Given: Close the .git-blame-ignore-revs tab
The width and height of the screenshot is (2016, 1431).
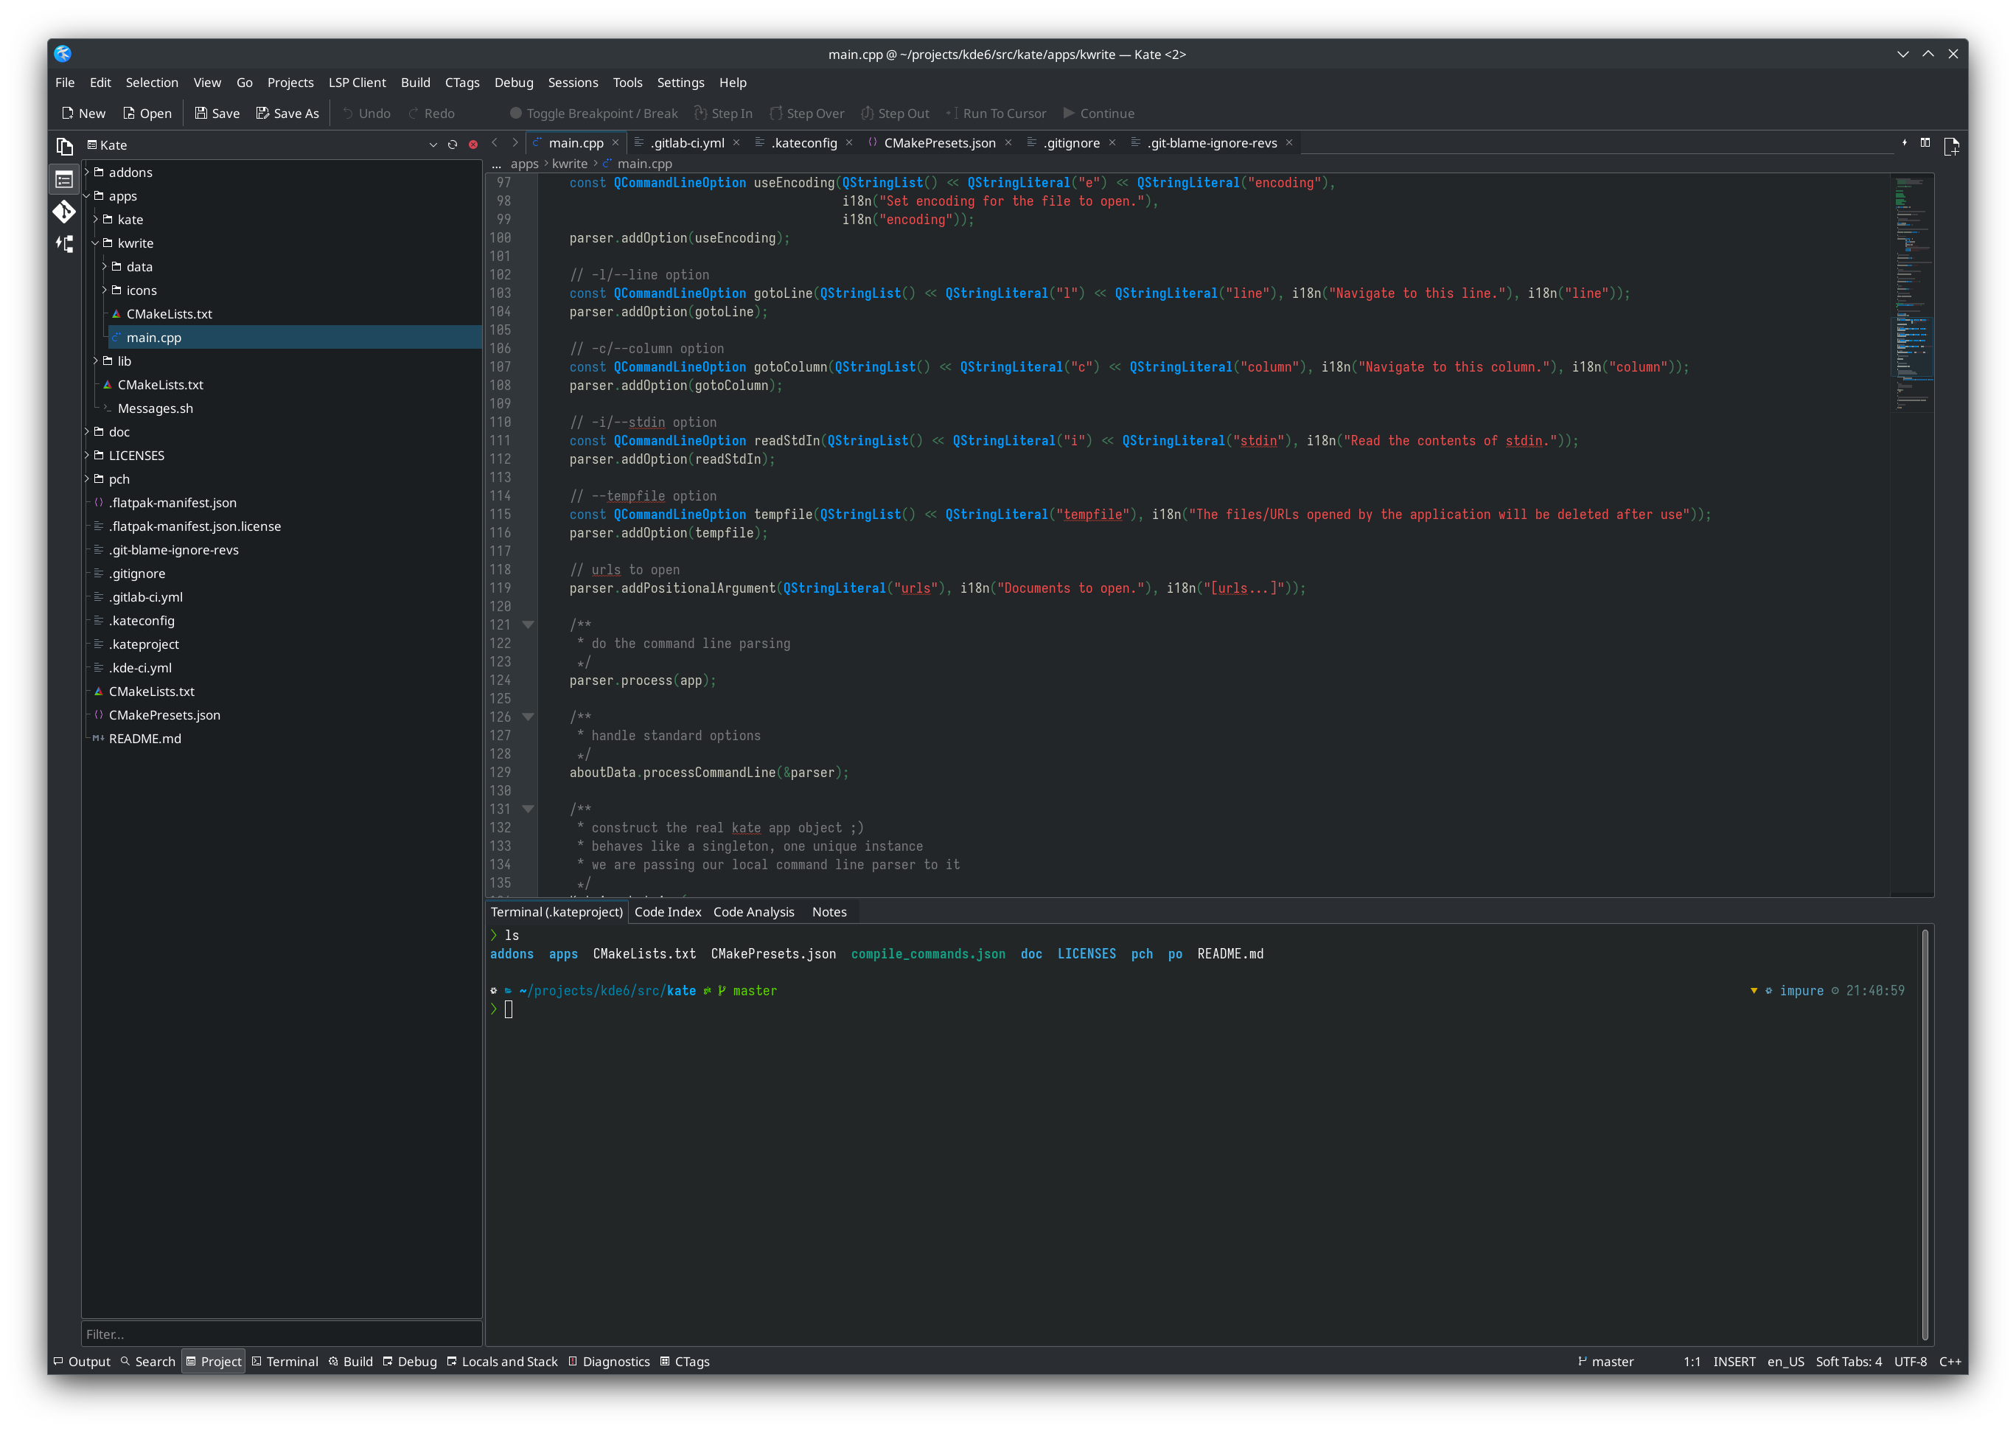Looking at the screenshot, I should pyautogui.click(x=1288, y=143).
